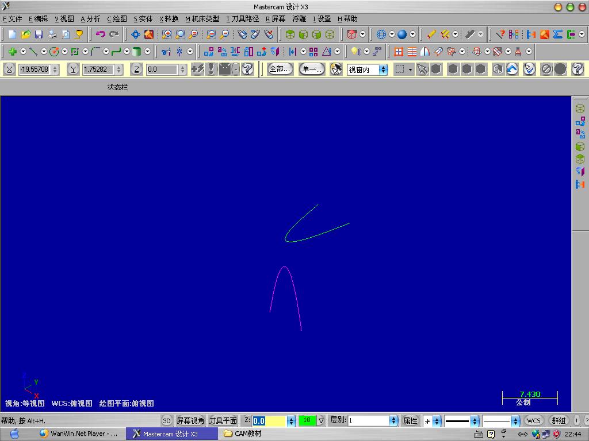Screen dimensions: 589x441
Task: Save the drawing with the floppy disk icon
Action: [x=39, y=34]
